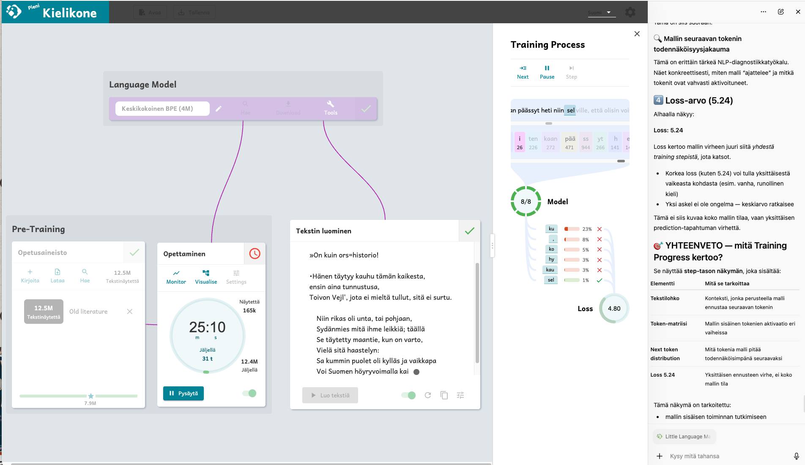Open the Visualise view

[206, 277]
